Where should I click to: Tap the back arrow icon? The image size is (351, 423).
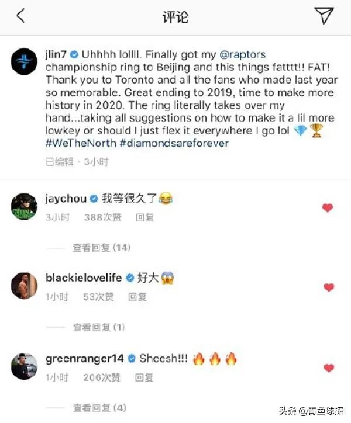21,16
